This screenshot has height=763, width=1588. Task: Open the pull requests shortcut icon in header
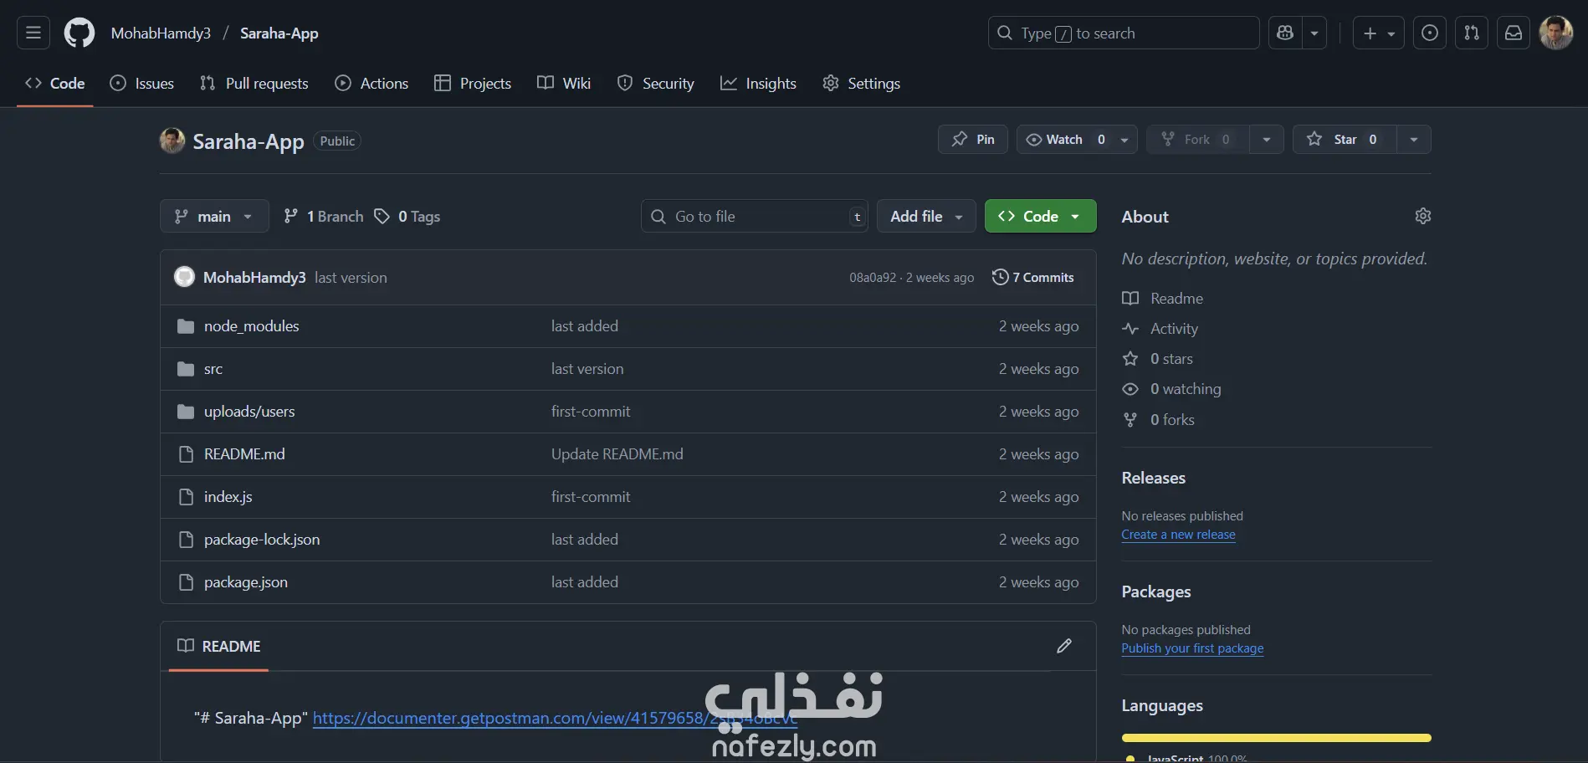1472,33
